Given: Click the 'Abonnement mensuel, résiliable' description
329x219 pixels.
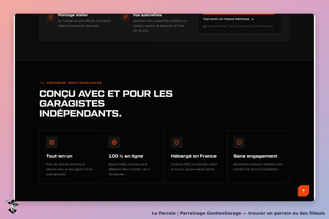Looking at the screenshot, I should point(258,167).
